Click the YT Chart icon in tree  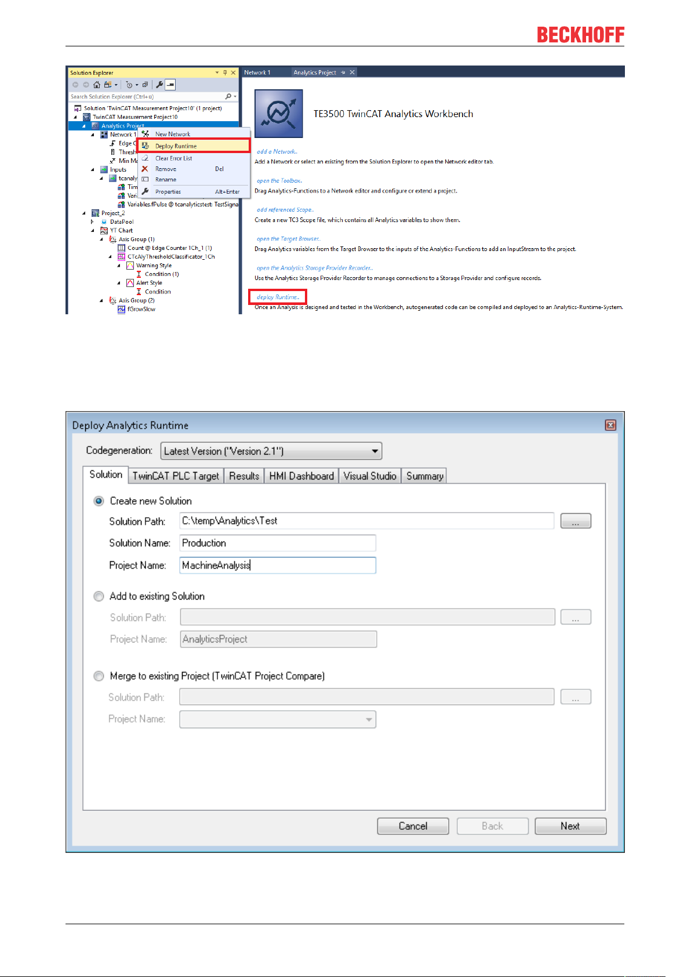(x=104, y=231)
